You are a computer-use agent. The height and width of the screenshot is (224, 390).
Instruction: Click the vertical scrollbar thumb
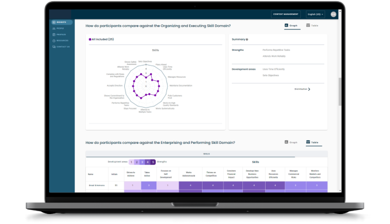[x=340, y=92]
